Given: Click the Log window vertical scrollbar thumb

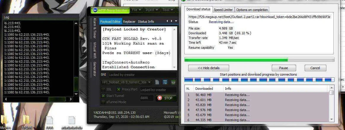Looking at the screenshot, I should tap(76, 84).
